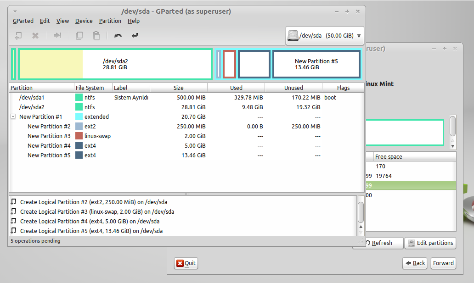Click the extended color swatch for New Partition #1
This screenshot has height=283, width=474.
point(79,117)
